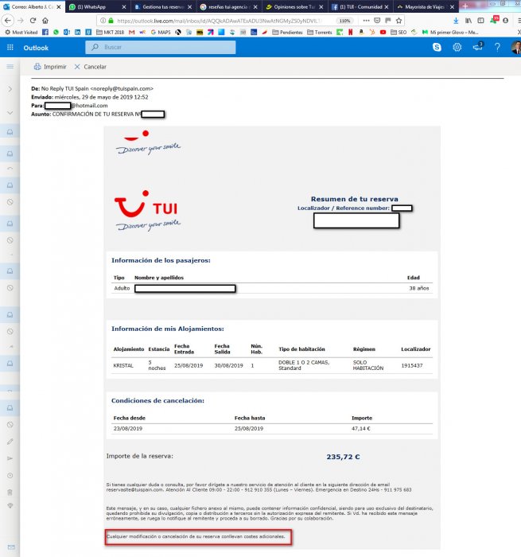
Task: Switch to the reseñas tui agencia tab
Action: pyautogui.click(x=229, y=6)
